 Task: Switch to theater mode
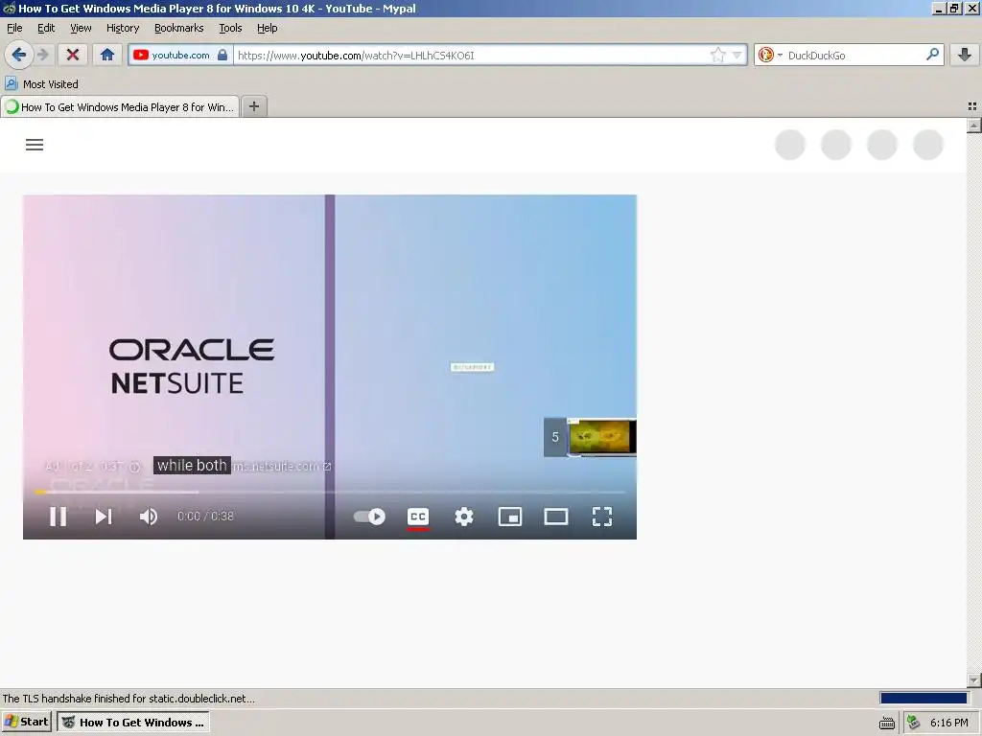(x=556, y=517)
